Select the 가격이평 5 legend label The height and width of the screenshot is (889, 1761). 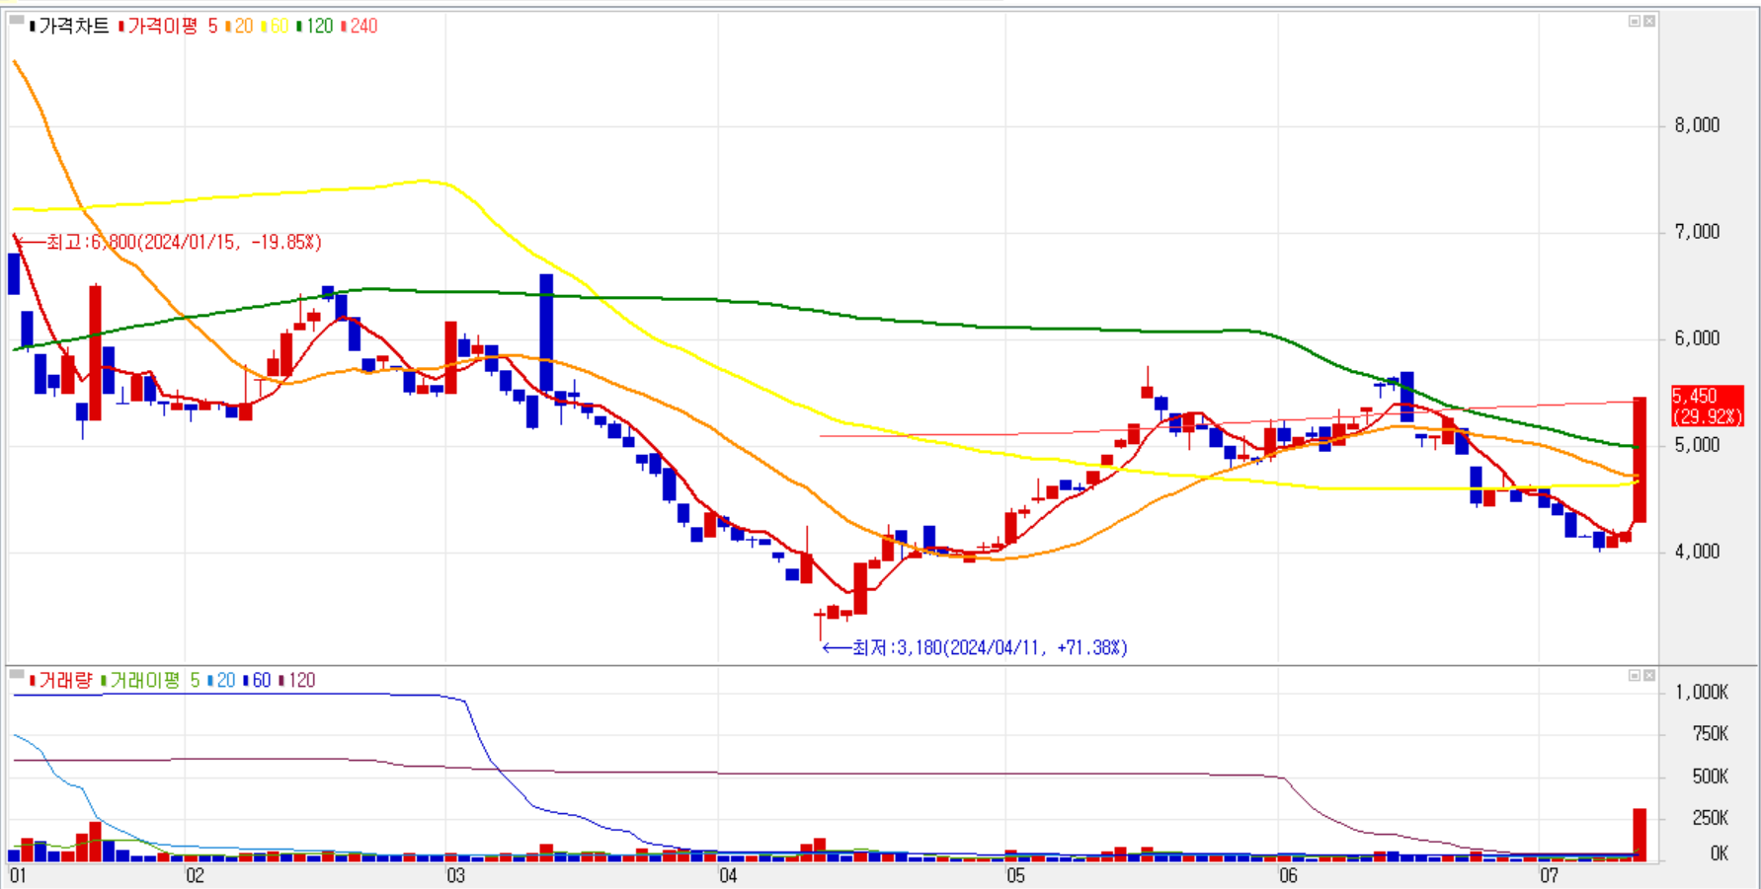point(168,27)
